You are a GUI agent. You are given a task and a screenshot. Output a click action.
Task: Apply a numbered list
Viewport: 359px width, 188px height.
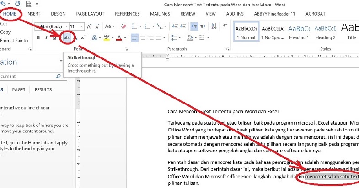pyautogui.click(x=147, y=26)
